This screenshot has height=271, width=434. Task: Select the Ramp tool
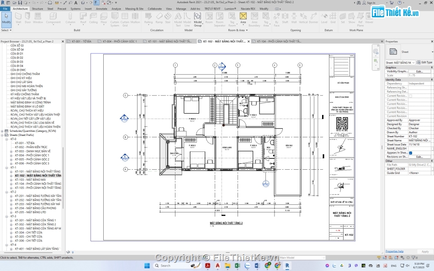[159, 19]
